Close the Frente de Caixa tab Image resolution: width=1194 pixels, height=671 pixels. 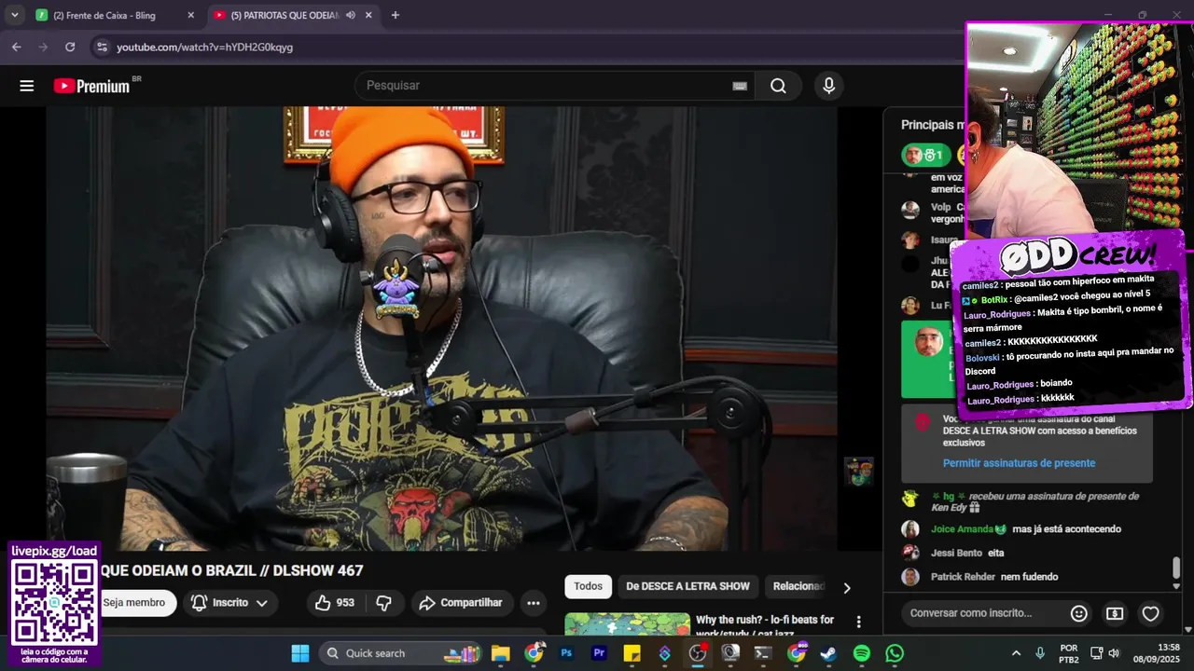point(191,15)
